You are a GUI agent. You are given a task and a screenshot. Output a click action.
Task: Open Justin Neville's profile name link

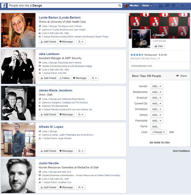click(48, 163)
